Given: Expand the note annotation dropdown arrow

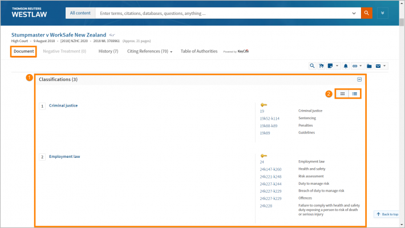Looking at the screenshot, I should click(337, 66).
